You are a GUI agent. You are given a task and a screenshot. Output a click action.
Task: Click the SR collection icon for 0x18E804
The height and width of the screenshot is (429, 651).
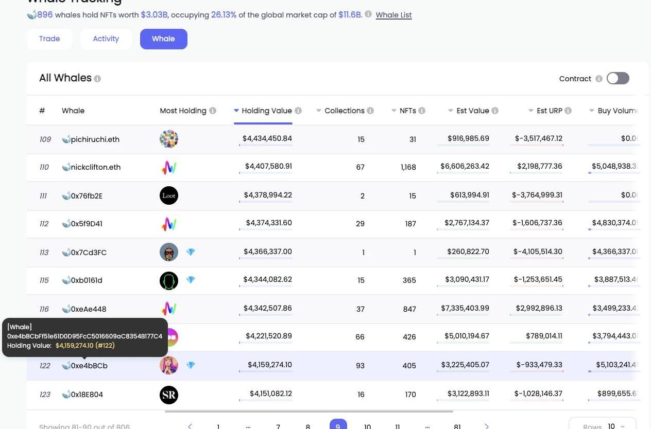(169, 395)
